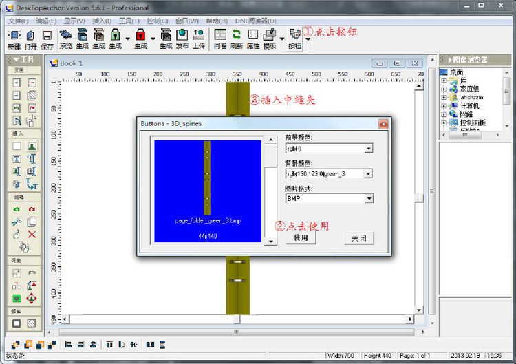Click the red X delete tool
The width and height of the screenshot is (516, 364).
[x=32, y=235]
